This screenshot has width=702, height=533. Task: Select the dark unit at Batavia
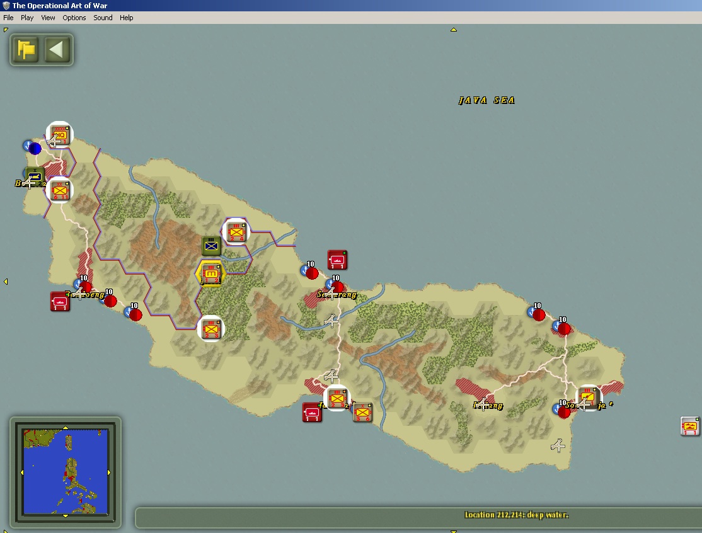click(35, 176)
